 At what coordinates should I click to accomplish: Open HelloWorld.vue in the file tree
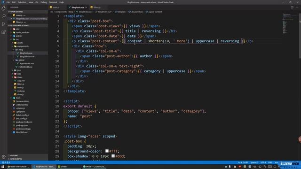(28, 67)
